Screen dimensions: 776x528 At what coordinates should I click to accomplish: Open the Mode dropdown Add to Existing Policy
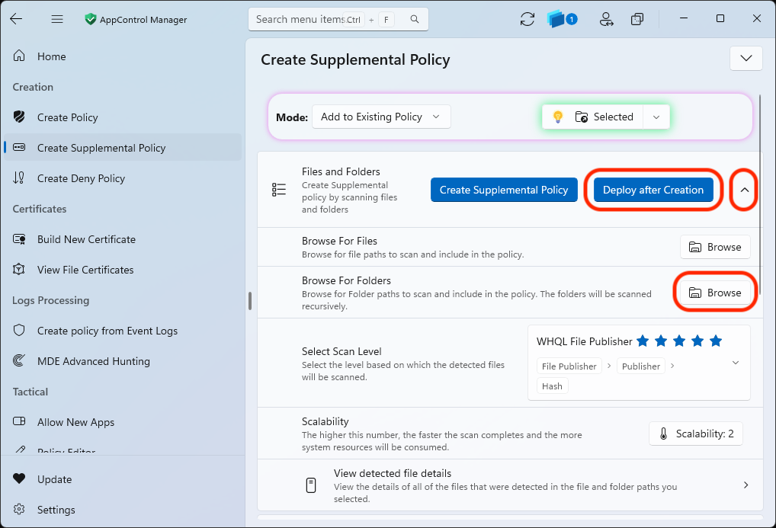point(381,117)
